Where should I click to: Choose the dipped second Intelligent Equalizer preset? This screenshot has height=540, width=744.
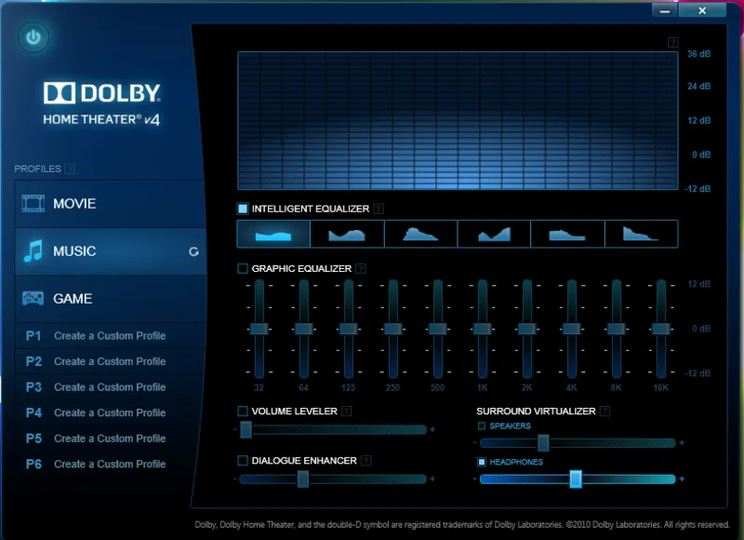point(348,234)
